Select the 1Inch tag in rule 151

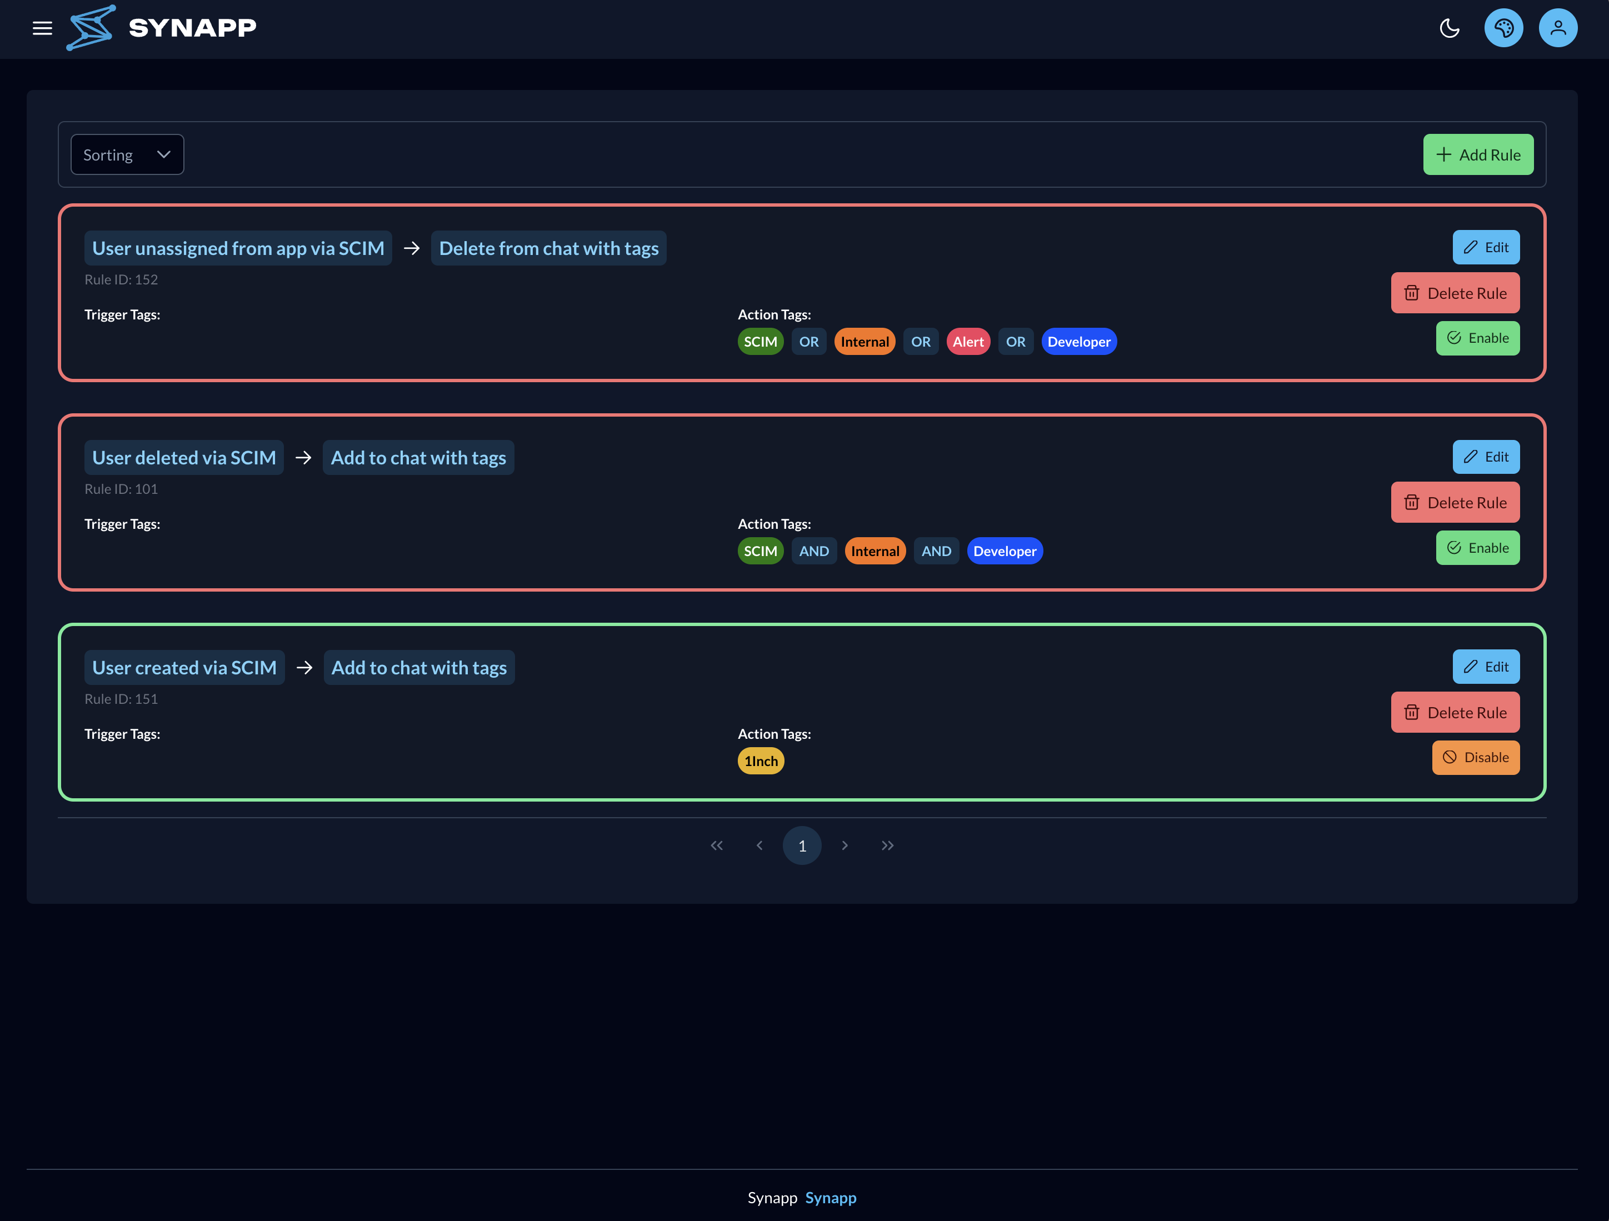(761, 762)
